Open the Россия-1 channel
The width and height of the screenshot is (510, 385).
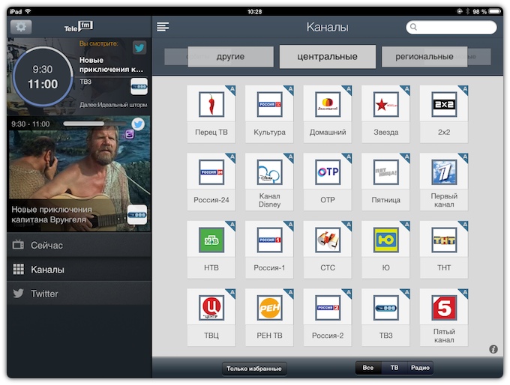pos(269,249)
